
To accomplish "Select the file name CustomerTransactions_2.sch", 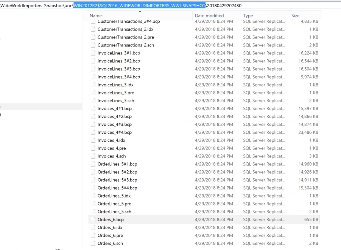I will point(126,45).
